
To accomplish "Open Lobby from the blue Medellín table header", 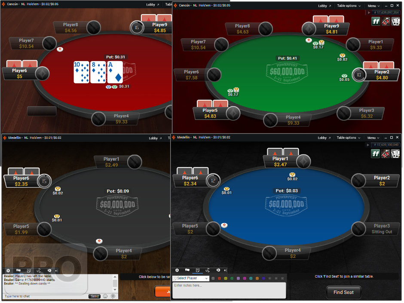I will [324, 138].
